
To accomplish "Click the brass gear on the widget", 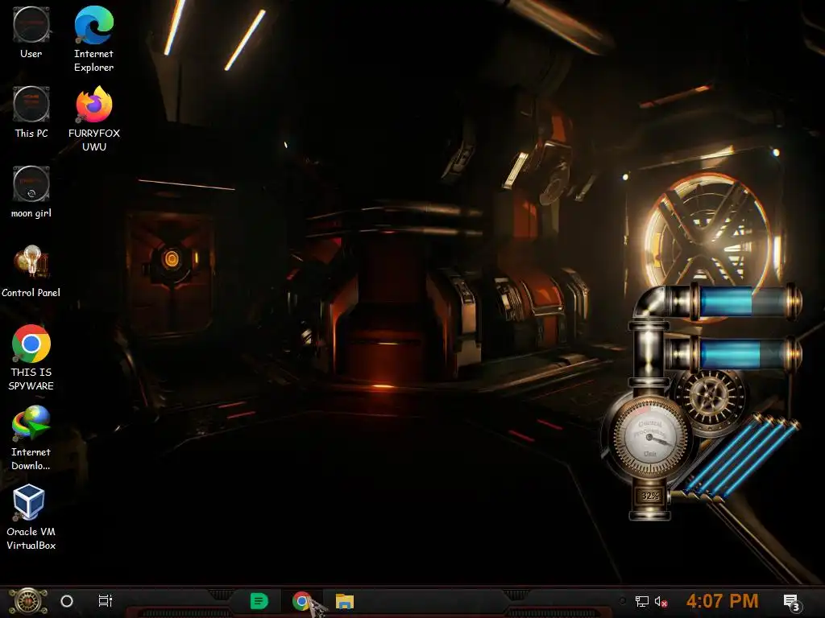I will pos(710,398).
